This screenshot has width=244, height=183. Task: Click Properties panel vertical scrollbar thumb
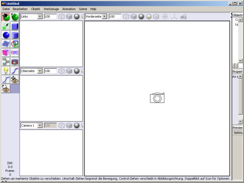click(240, 97)
